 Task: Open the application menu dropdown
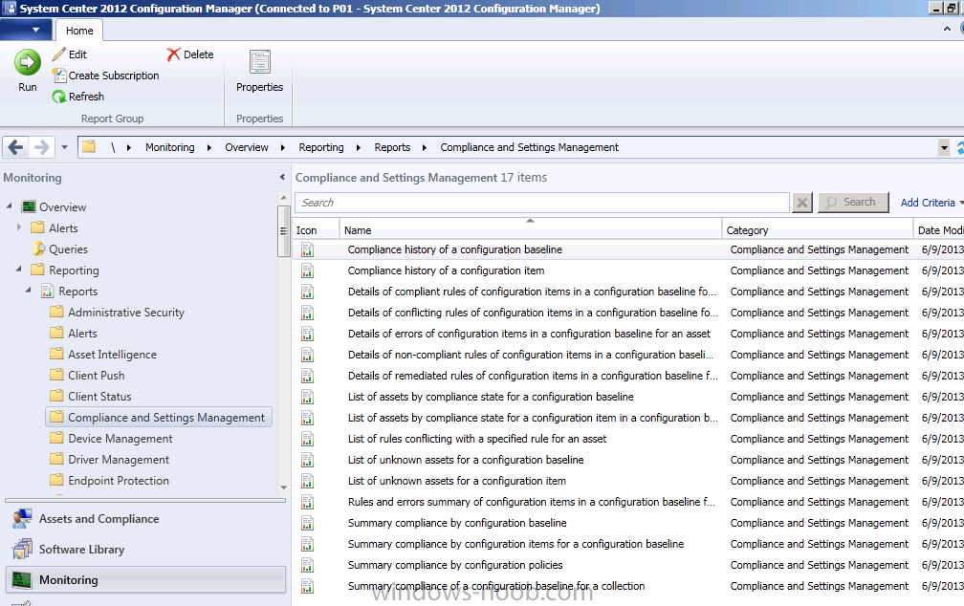pos(28,30)
